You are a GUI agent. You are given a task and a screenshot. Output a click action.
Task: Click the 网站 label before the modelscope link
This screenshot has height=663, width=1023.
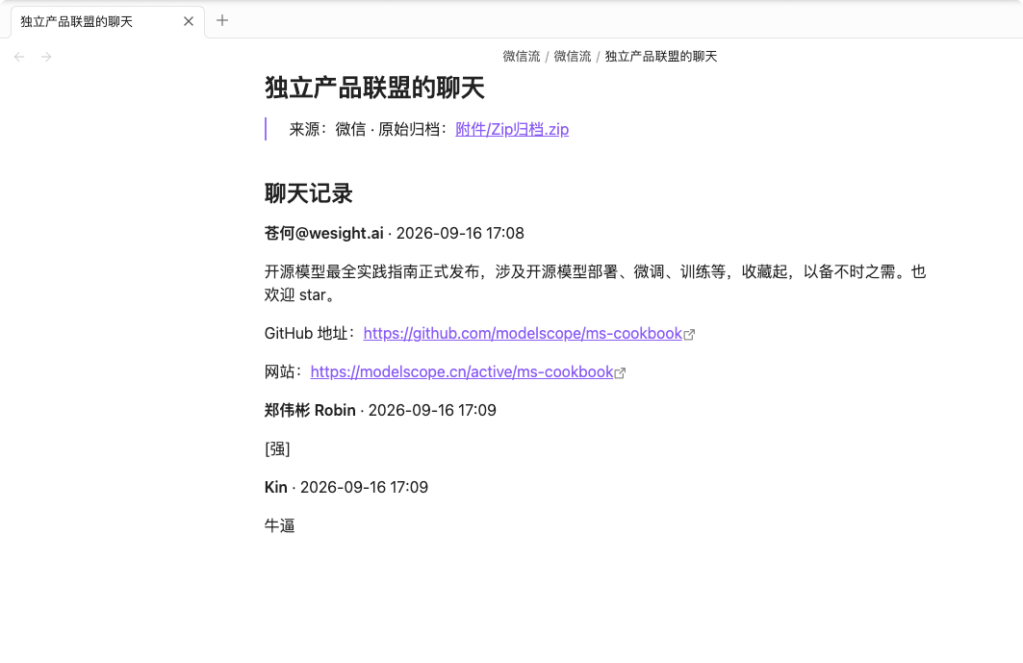pyautogui.click(x=284, y=372)
